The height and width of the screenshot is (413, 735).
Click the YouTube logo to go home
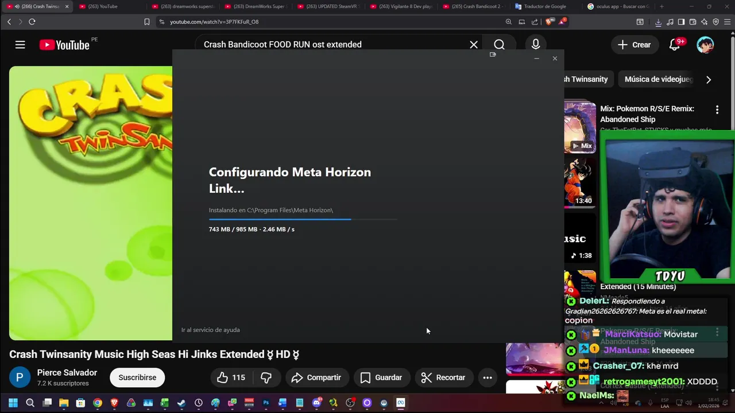tap(64, 45)
